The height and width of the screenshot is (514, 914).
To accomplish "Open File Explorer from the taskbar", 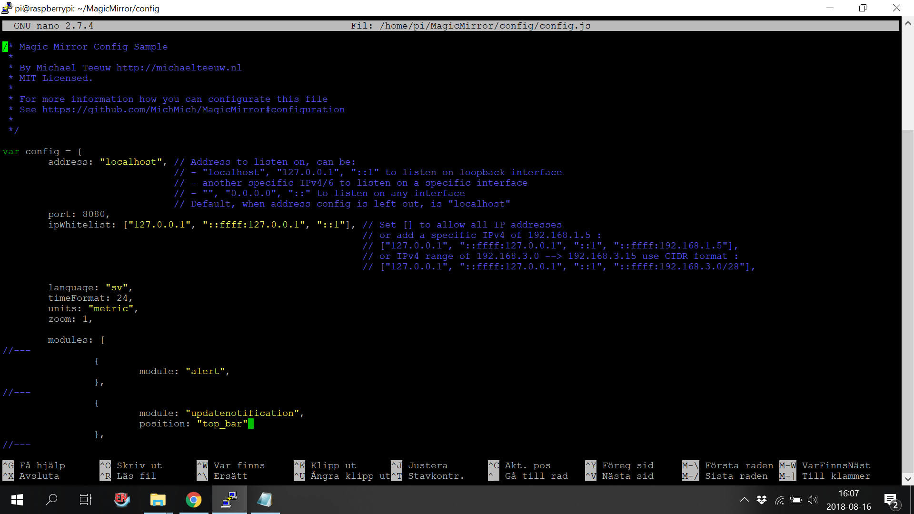I will pos(158,500).
